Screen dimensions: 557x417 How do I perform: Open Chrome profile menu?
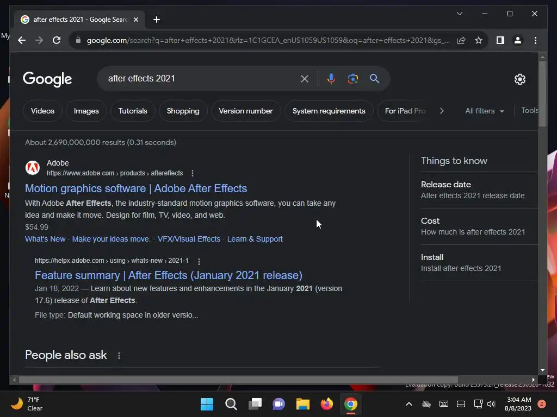point(518,40)
